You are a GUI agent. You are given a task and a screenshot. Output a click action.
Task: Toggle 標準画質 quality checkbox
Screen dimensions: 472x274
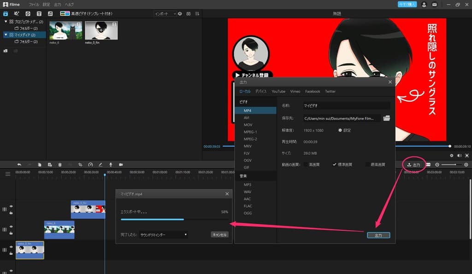click(335, 164)
